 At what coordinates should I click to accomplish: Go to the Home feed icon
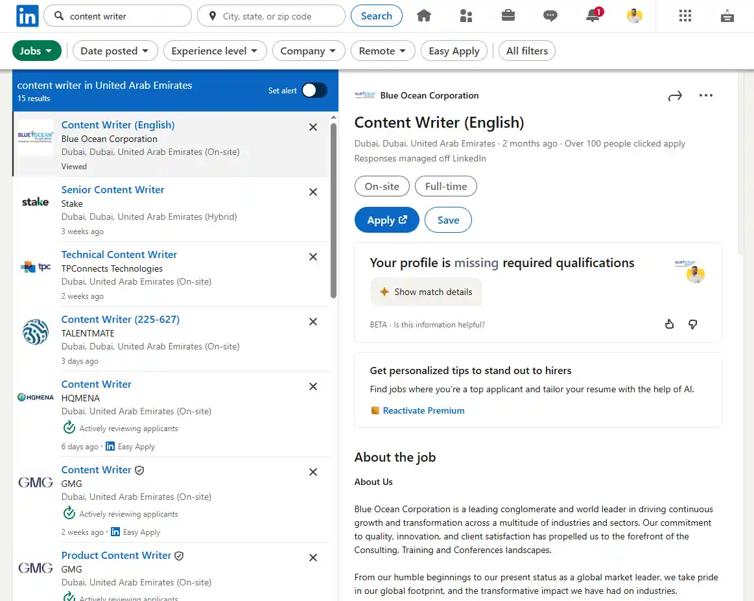click(423, 16)
